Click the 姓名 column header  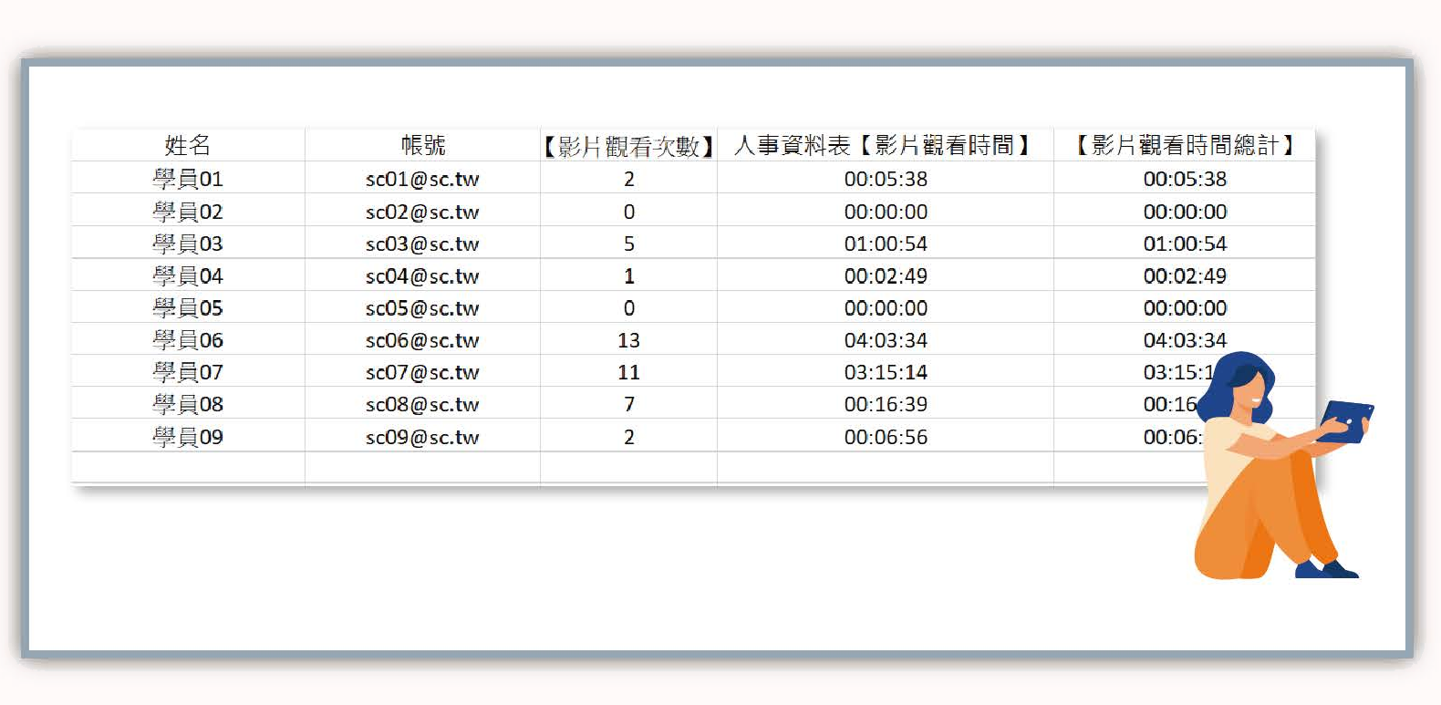point(187,145)
